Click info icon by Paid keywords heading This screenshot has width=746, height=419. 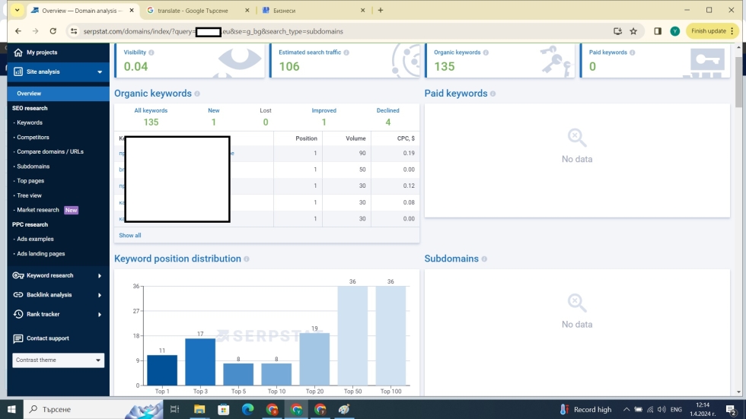pyautogui.click(x=493, y=94)
